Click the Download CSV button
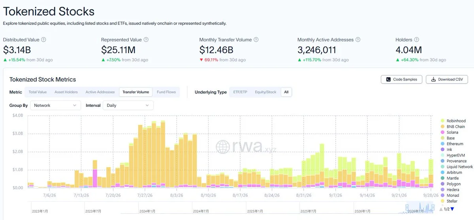The height and width of the screenshot is (220, 474). click(447, 79)
